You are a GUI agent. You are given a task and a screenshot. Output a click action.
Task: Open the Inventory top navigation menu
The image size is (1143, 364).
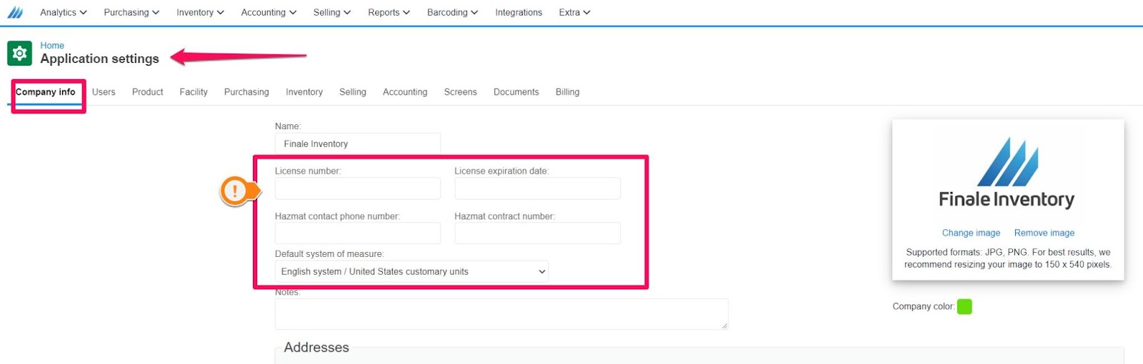pyautogui.click(x=200, y=12)
